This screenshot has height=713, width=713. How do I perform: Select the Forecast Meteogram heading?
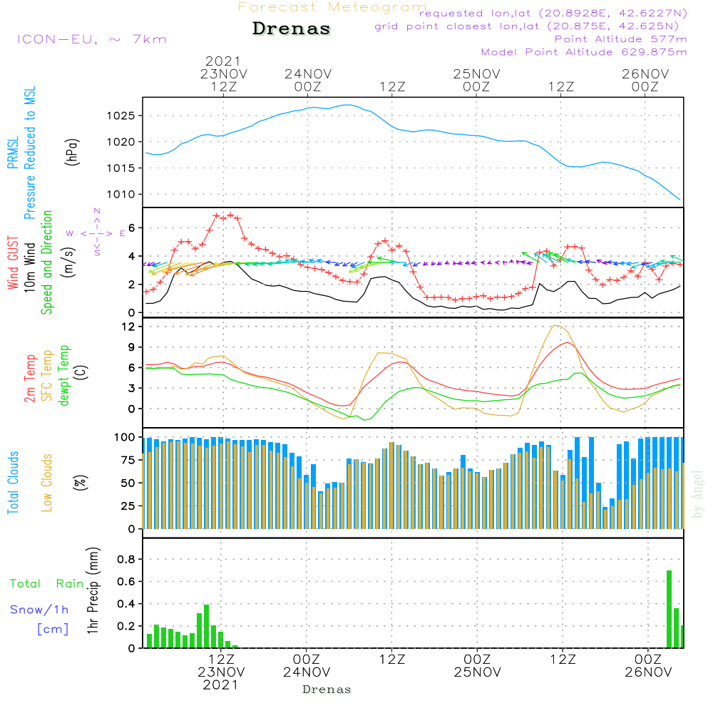[332, 7]
